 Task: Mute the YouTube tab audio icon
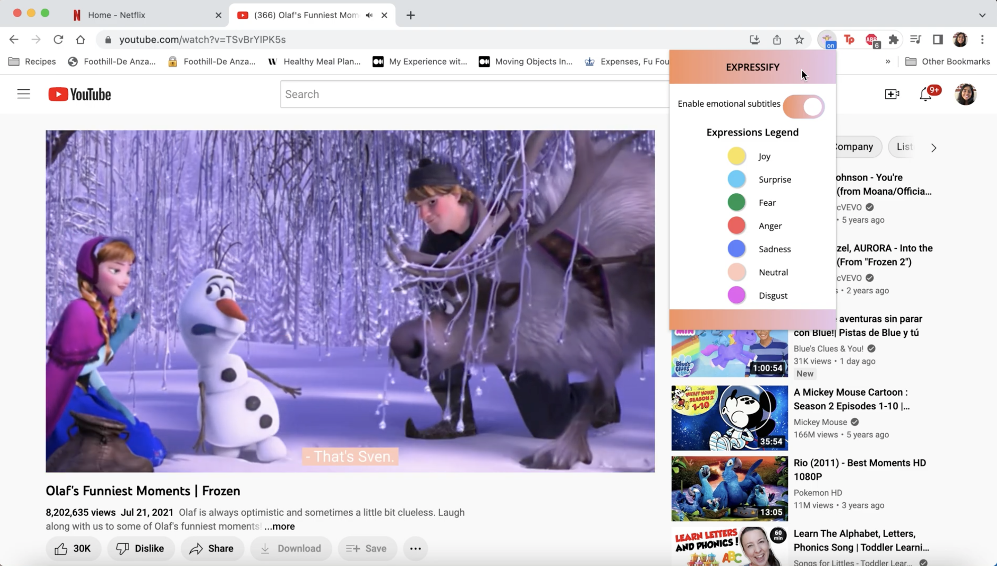(x=369, y=15)
